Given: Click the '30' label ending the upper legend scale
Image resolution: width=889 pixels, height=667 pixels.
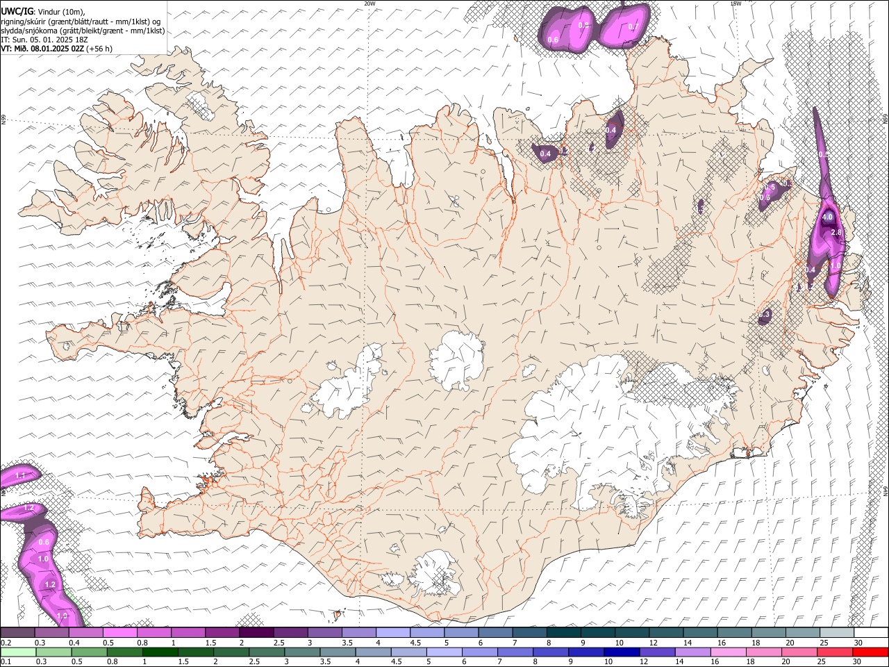Looking at the screenshot, I should coord(858,643).
